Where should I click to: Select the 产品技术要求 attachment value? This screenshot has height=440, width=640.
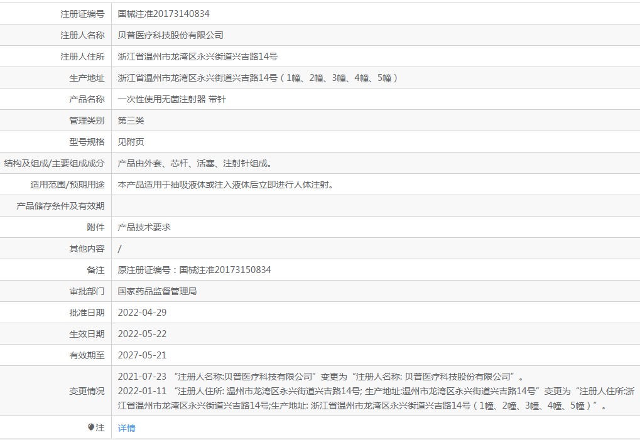(144, 228)
